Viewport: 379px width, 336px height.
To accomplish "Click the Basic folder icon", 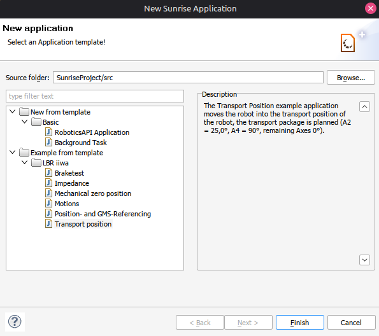I will tap(36, 122).
